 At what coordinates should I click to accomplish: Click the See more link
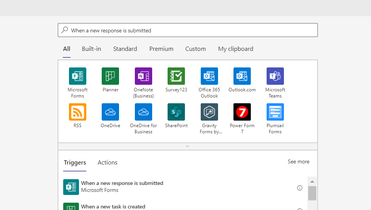(298, 162)
